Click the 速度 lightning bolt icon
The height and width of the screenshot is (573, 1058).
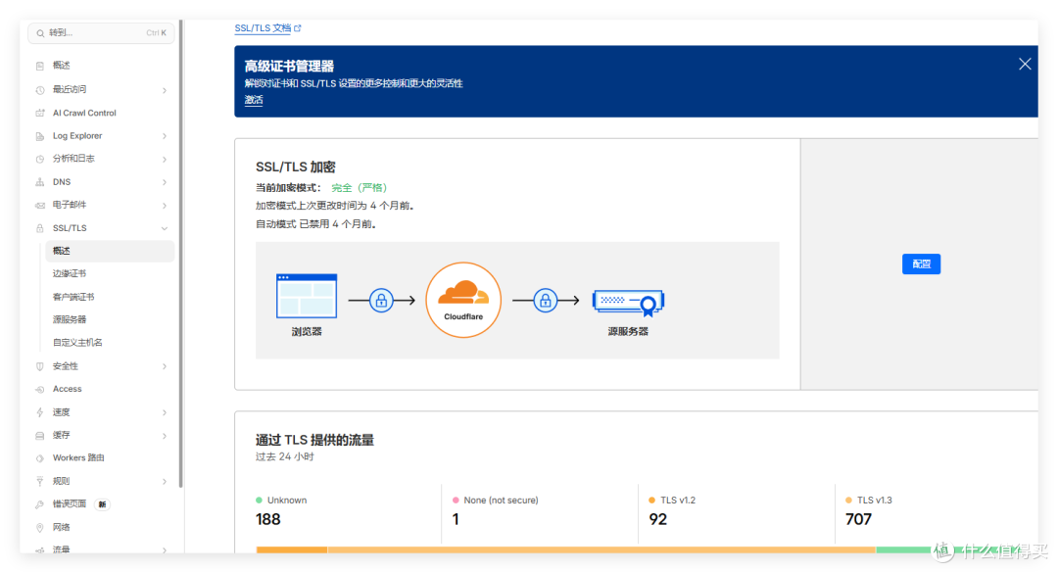[x=40, y=412]
